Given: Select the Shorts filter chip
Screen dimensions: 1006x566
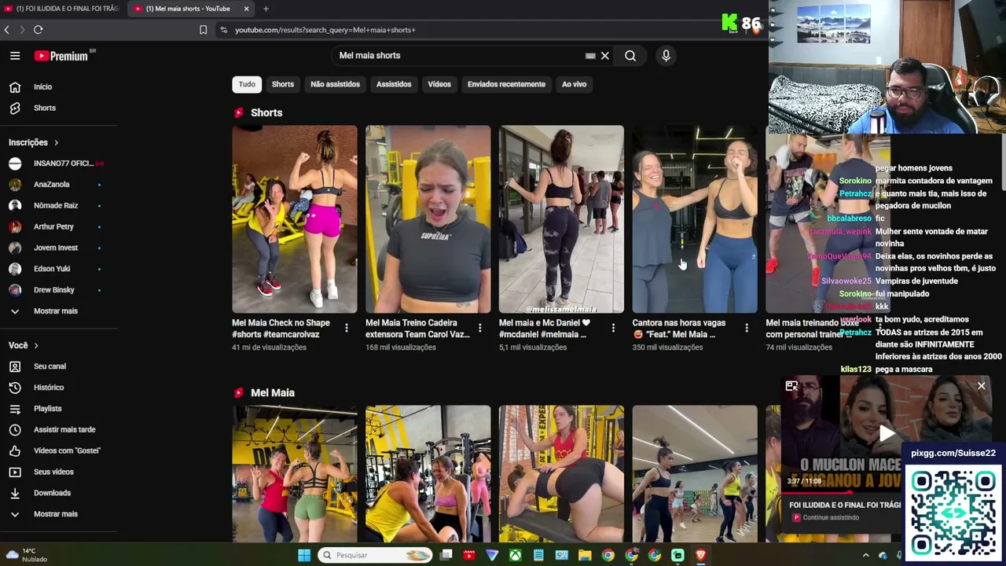Looking at the screenshot, I should [x=283, y=84].
